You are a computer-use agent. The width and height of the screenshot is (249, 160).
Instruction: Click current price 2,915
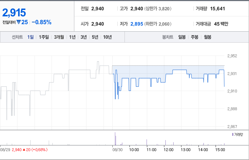click(14, 13)
